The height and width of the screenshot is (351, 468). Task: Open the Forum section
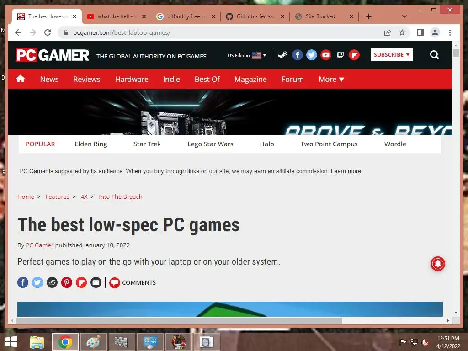[292, 79]
